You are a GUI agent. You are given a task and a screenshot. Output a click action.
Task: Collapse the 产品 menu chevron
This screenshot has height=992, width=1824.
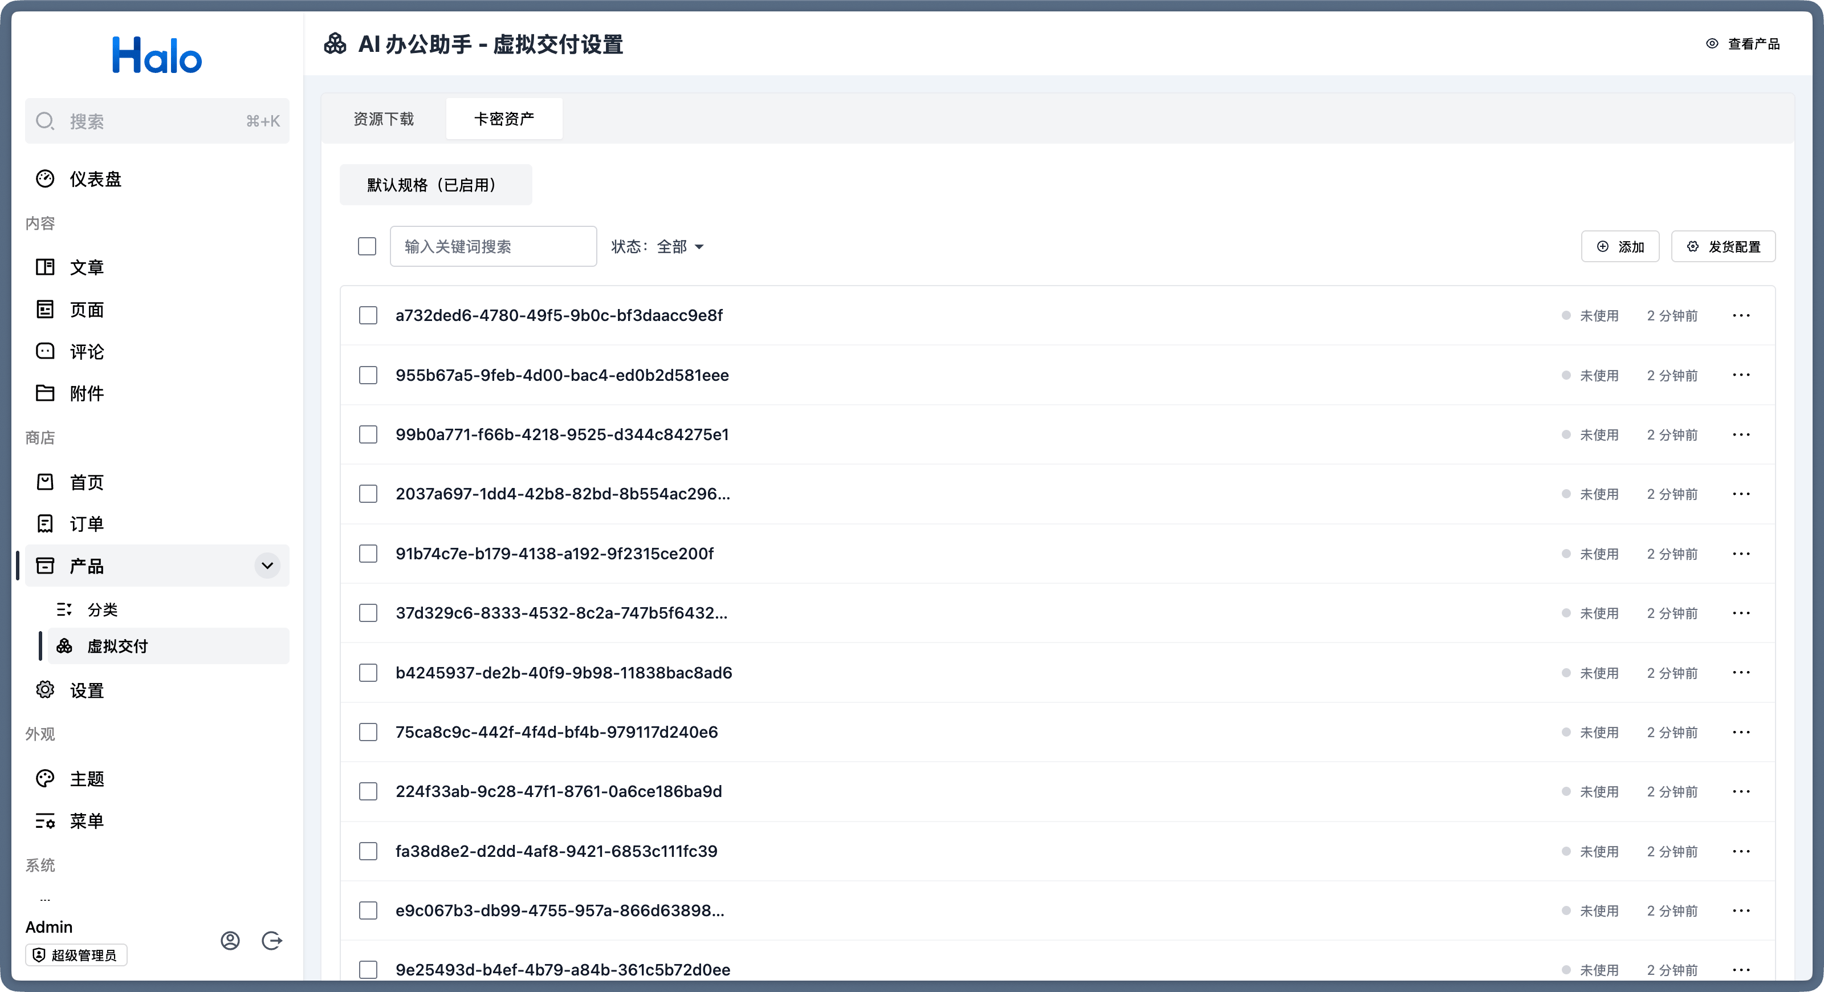267,566
